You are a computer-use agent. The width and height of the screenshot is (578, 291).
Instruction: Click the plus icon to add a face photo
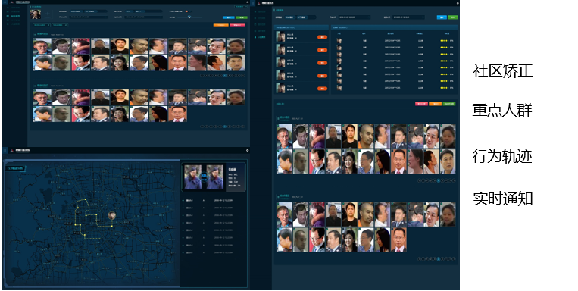click(x=47, y=14)
